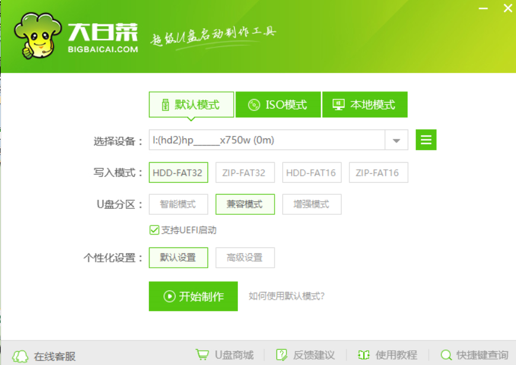516x365 pixels.
Task: Click the 开始制作 start button
Action: click(x=193, y=296)
